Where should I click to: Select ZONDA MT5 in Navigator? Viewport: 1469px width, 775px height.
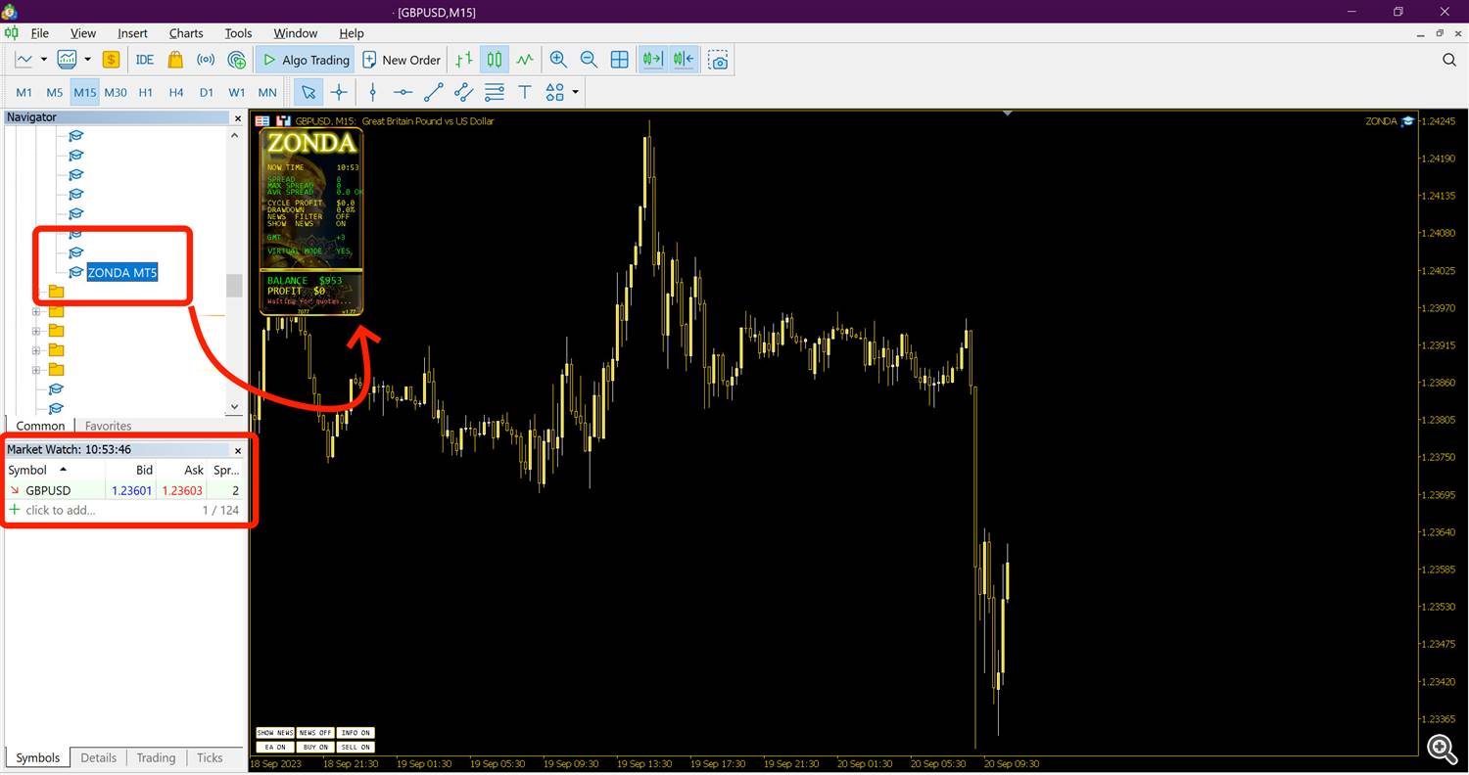pyautogui.click(x=121, y=272)
